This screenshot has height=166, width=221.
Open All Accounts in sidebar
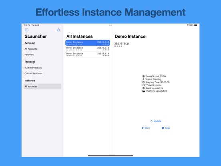click(31, 49)
